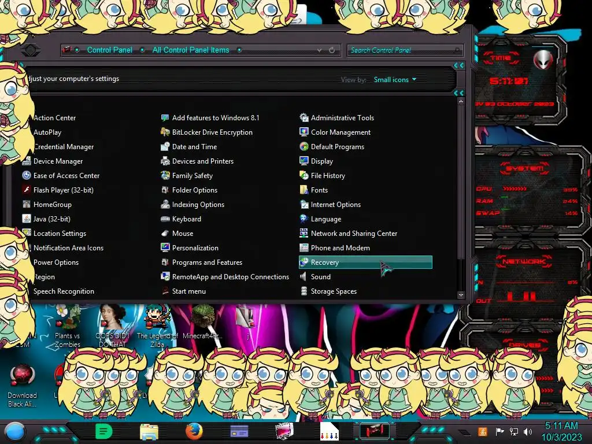Open RemoteApp and Desktop Connections icon

[165, 276]
